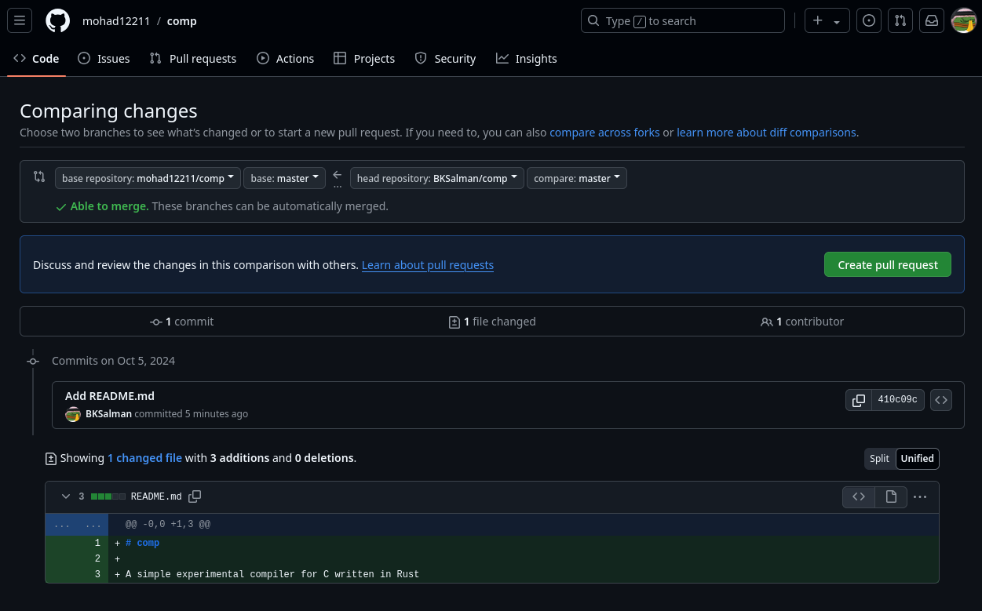982x611 pixels.
Task: Follow the compare across forks link
Action: click(x=604, y=133)
